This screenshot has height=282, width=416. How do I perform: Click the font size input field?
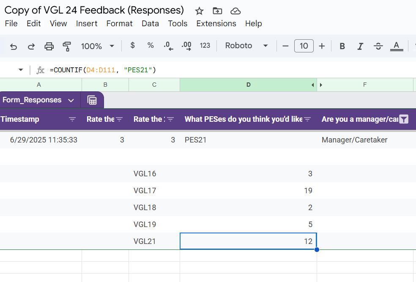[x=304, y=46]
